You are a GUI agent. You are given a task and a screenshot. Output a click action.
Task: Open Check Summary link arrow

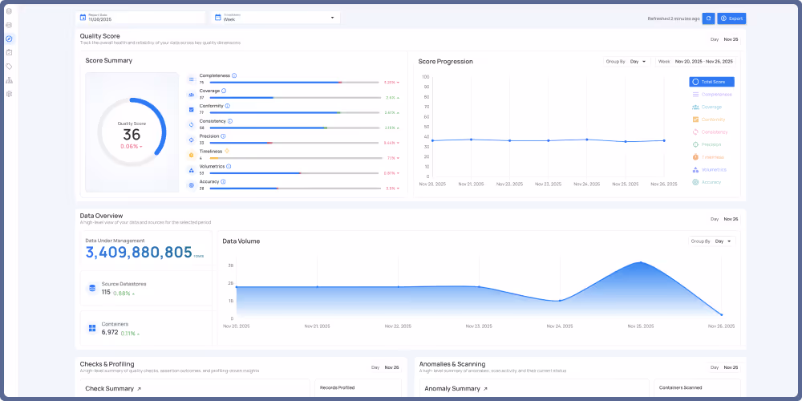coord(139,389)
